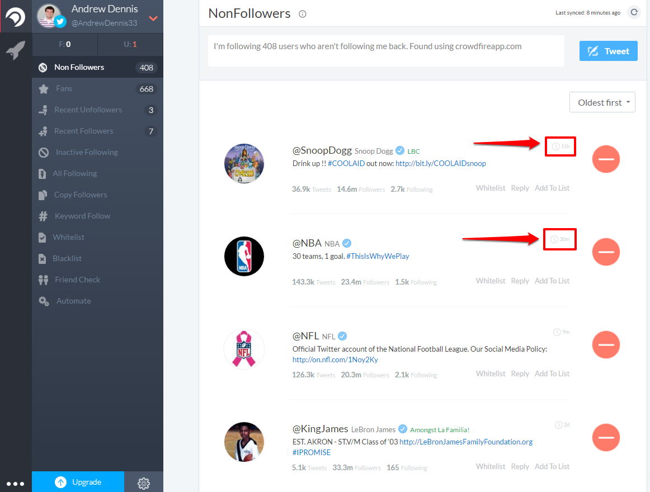Add @NFL to a list
This screenshot has height=492, width=650.
(x=552, y=374)
